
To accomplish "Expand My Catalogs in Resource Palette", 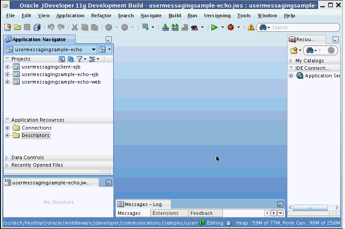I will 291,61.
